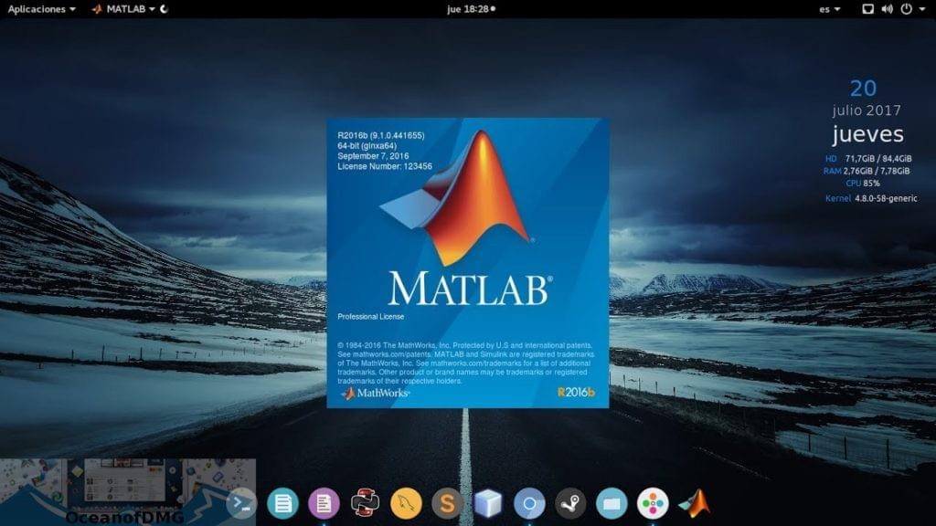Open the Aplicaciones menu
The image size is (936, 526).
click(x=38, y=9)
